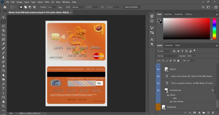This screenshot has width=219, height=115.
Task: Select the Object Selection tool
Action: point(3,30)
